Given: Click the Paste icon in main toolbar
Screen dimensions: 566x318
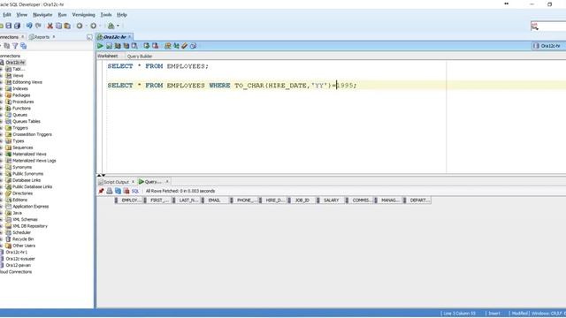Looking at the screenshot, I should 67,26.
